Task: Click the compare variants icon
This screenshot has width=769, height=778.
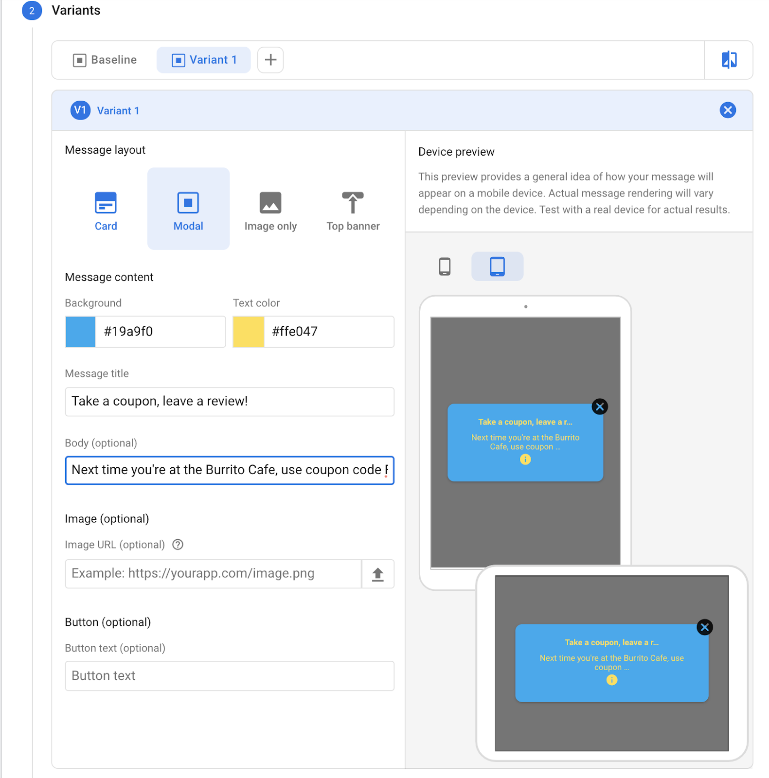Action: point(728,60)
